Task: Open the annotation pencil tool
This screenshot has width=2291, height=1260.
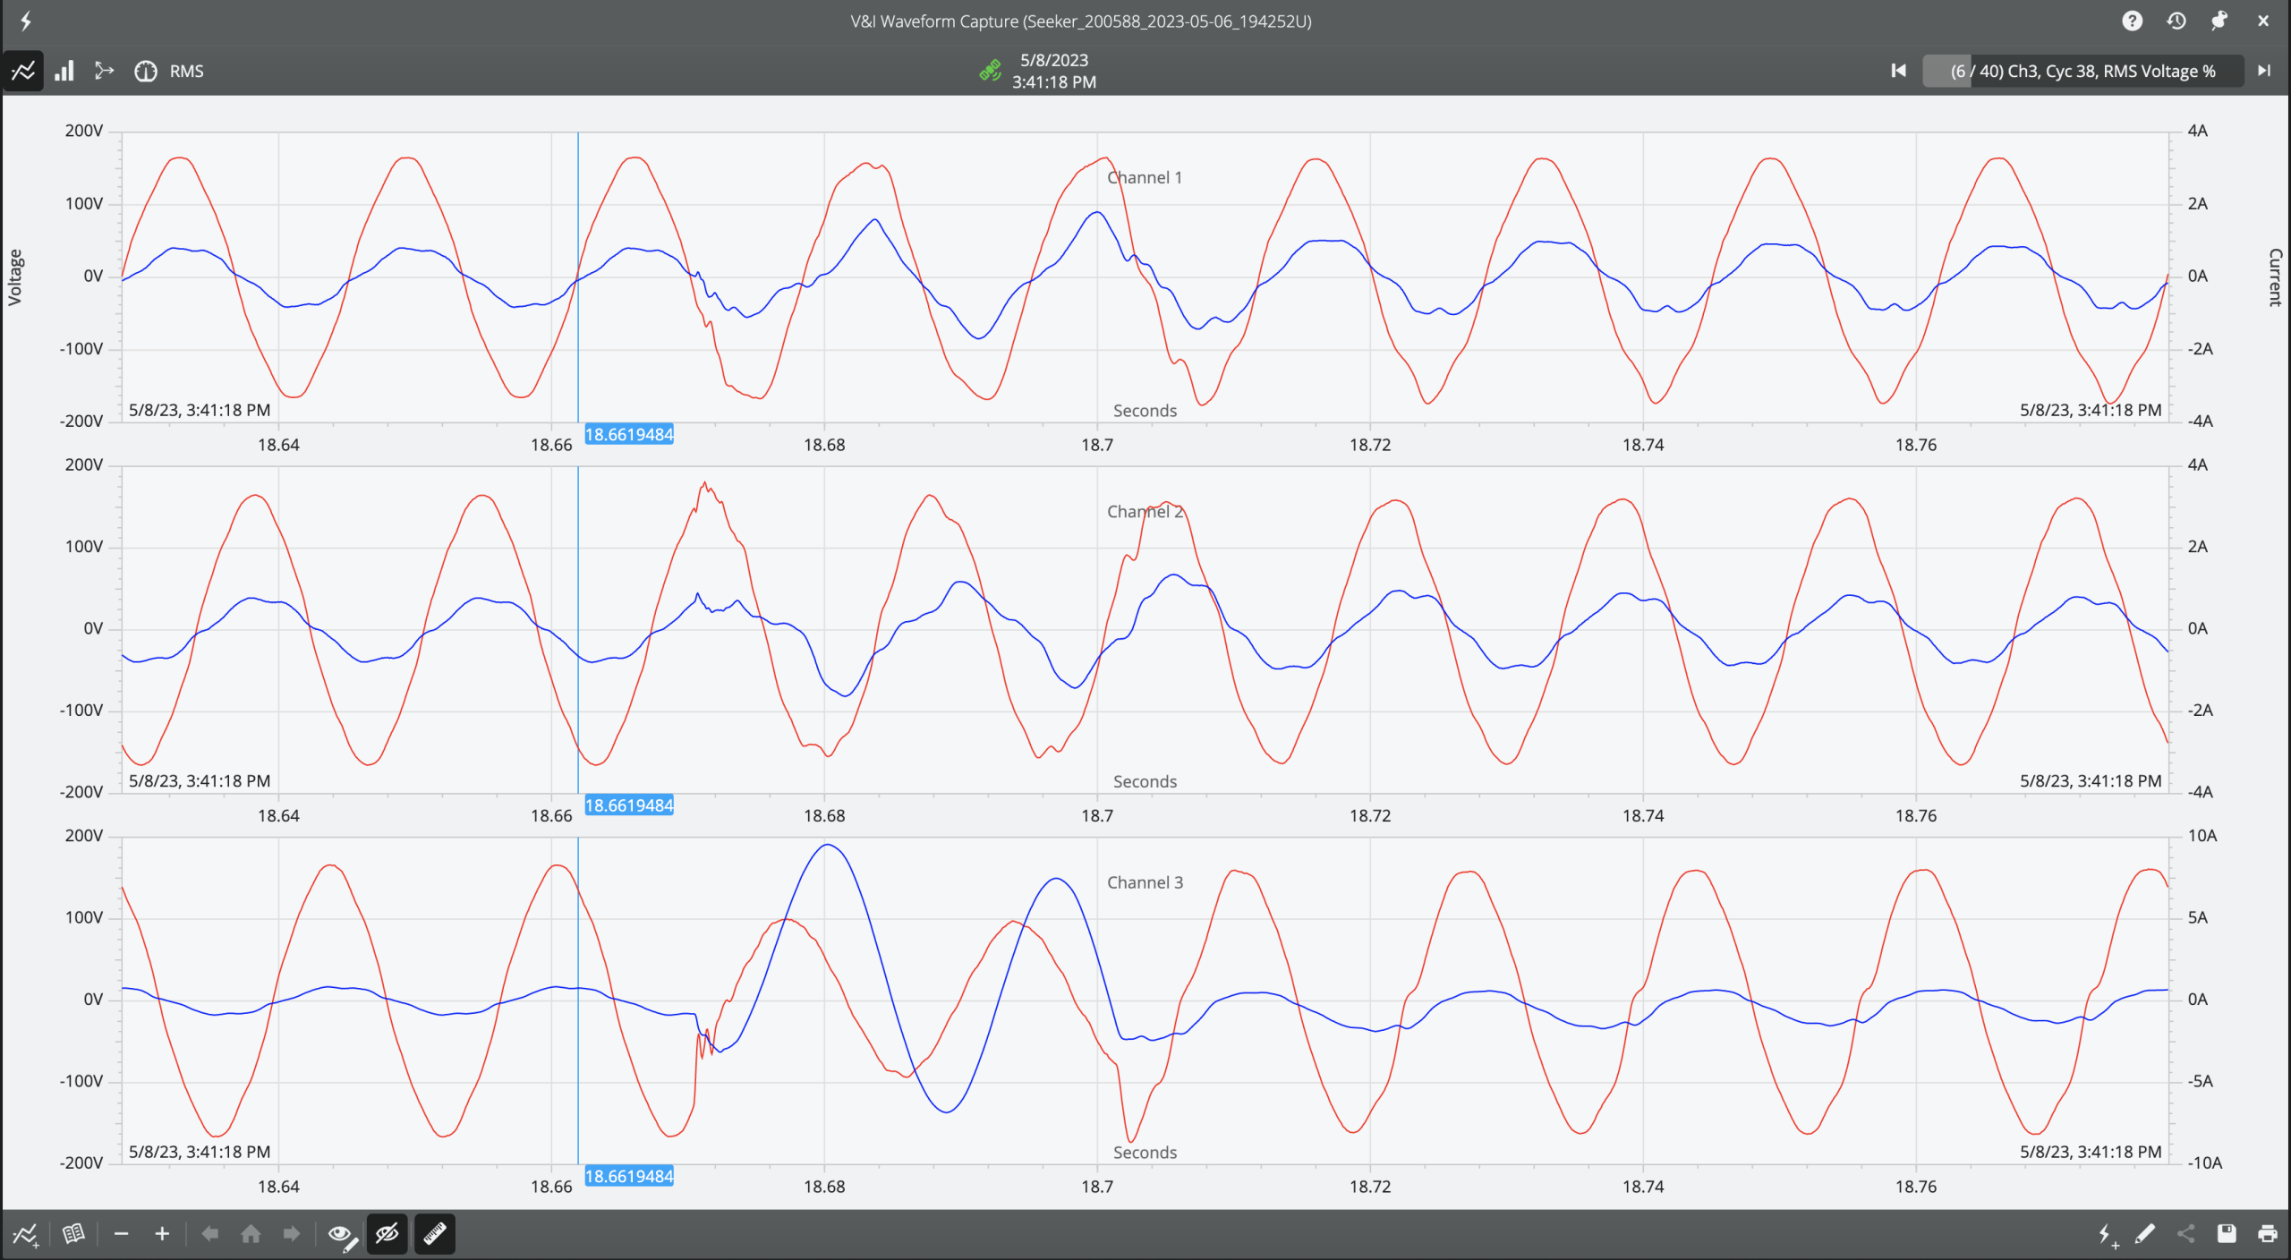Action: (2145, 1233)
